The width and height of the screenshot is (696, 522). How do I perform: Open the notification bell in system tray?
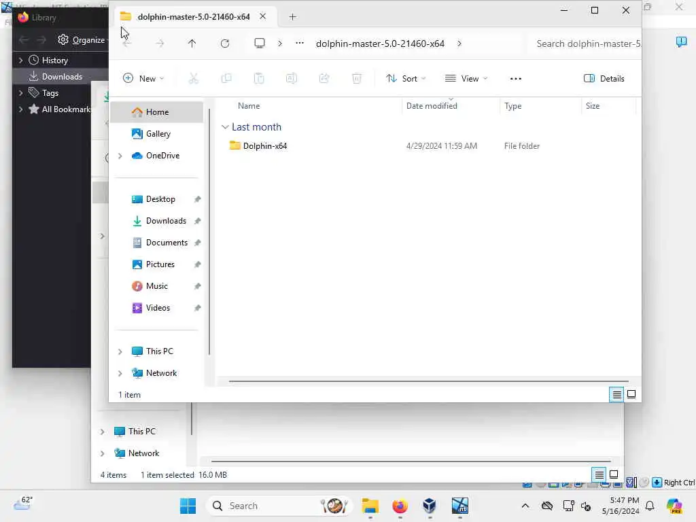pos(650,506)
